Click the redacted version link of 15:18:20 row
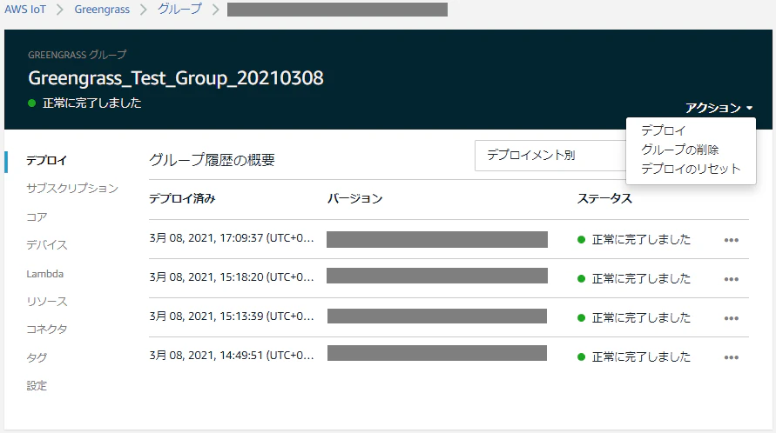Screen dimensions: 776x433 (437, 276)
